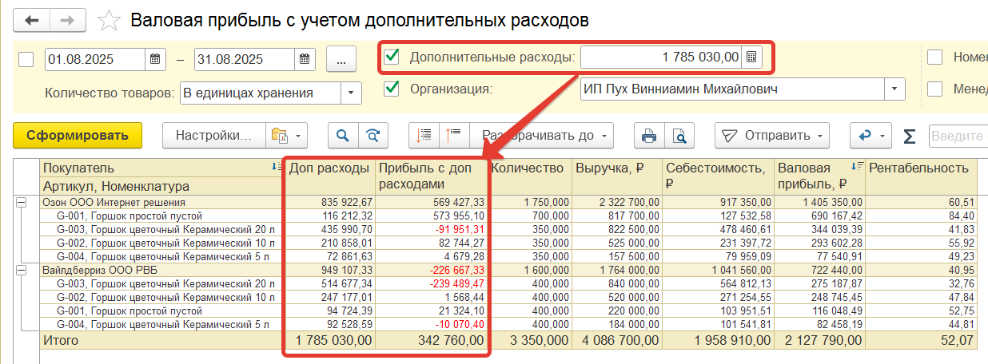988x364 pixels.
Task: Sort by Валовая прибыль column header
Action: tap(820, 176)
